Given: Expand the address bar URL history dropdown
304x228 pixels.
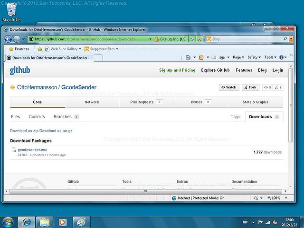Looking at the screenshot, I should click(150, 39).
